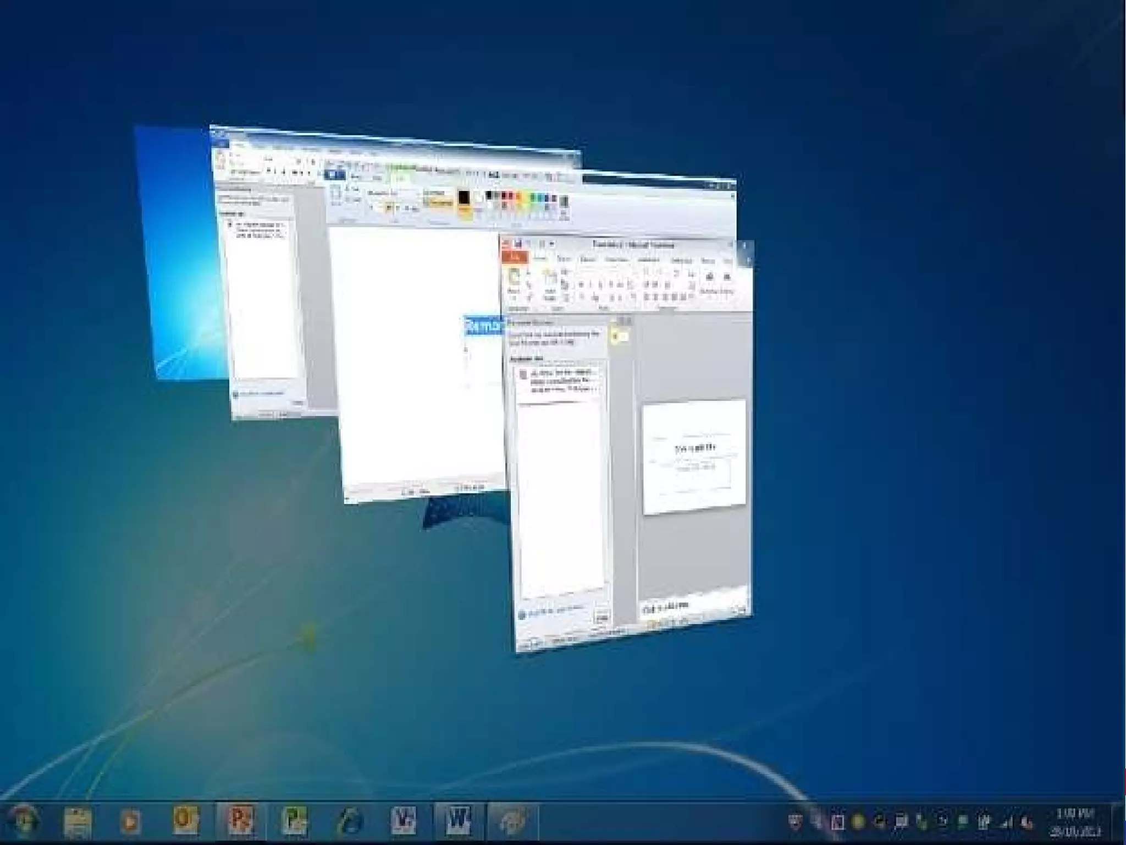Switch to PowerPoint via its taskbar icon
This screenshot has width=1126, height=845.
[x=240, y=821]
